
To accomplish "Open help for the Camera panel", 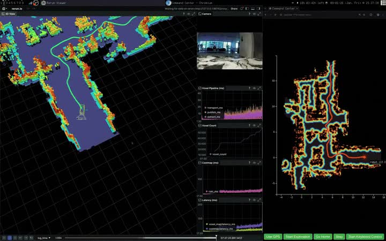I will [x=249, y=14].
